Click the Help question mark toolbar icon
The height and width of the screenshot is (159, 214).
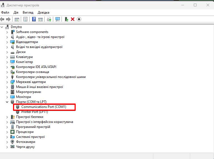[x=34, y=19]
